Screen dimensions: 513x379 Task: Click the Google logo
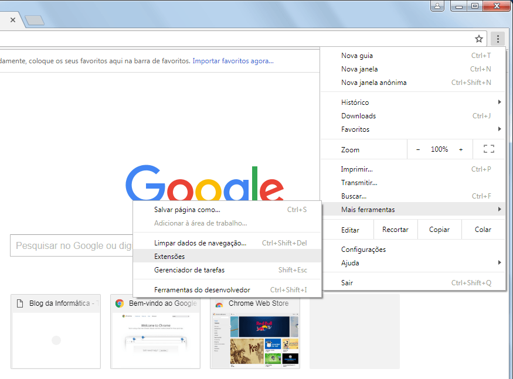(205, 183)
